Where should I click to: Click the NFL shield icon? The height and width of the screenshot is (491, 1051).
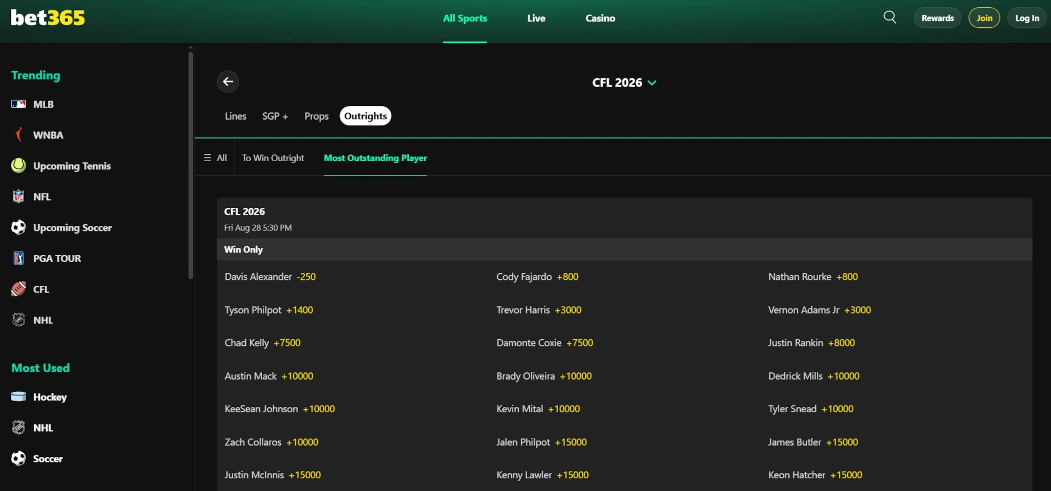[18, 196]
